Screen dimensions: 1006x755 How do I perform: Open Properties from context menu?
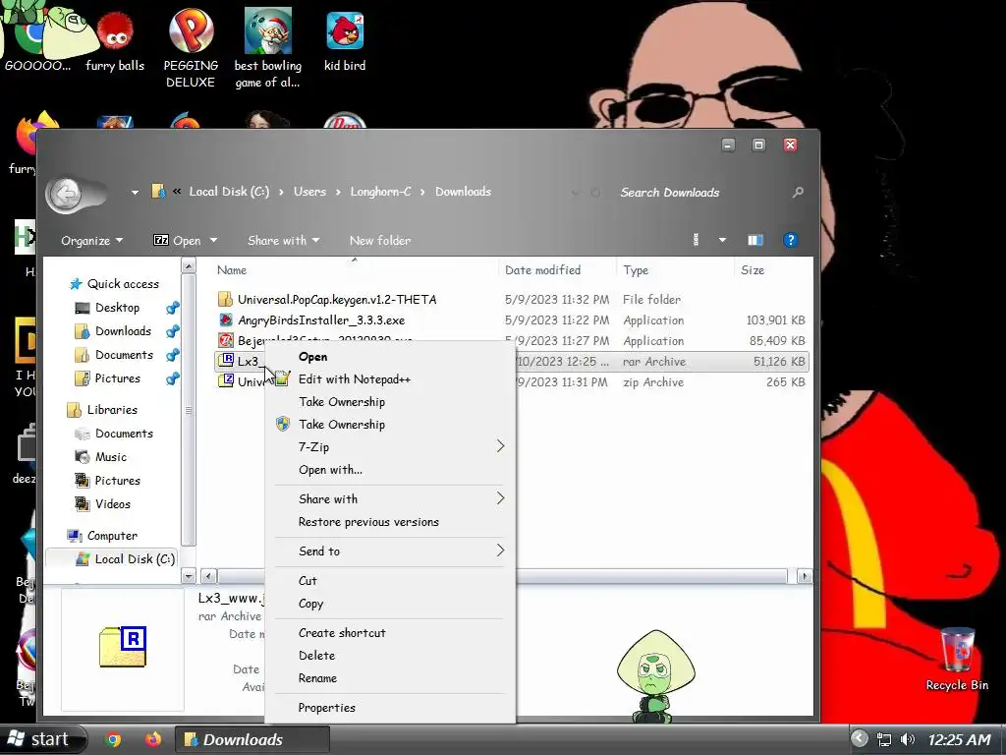pyautogui.click(x=390, y=708)
